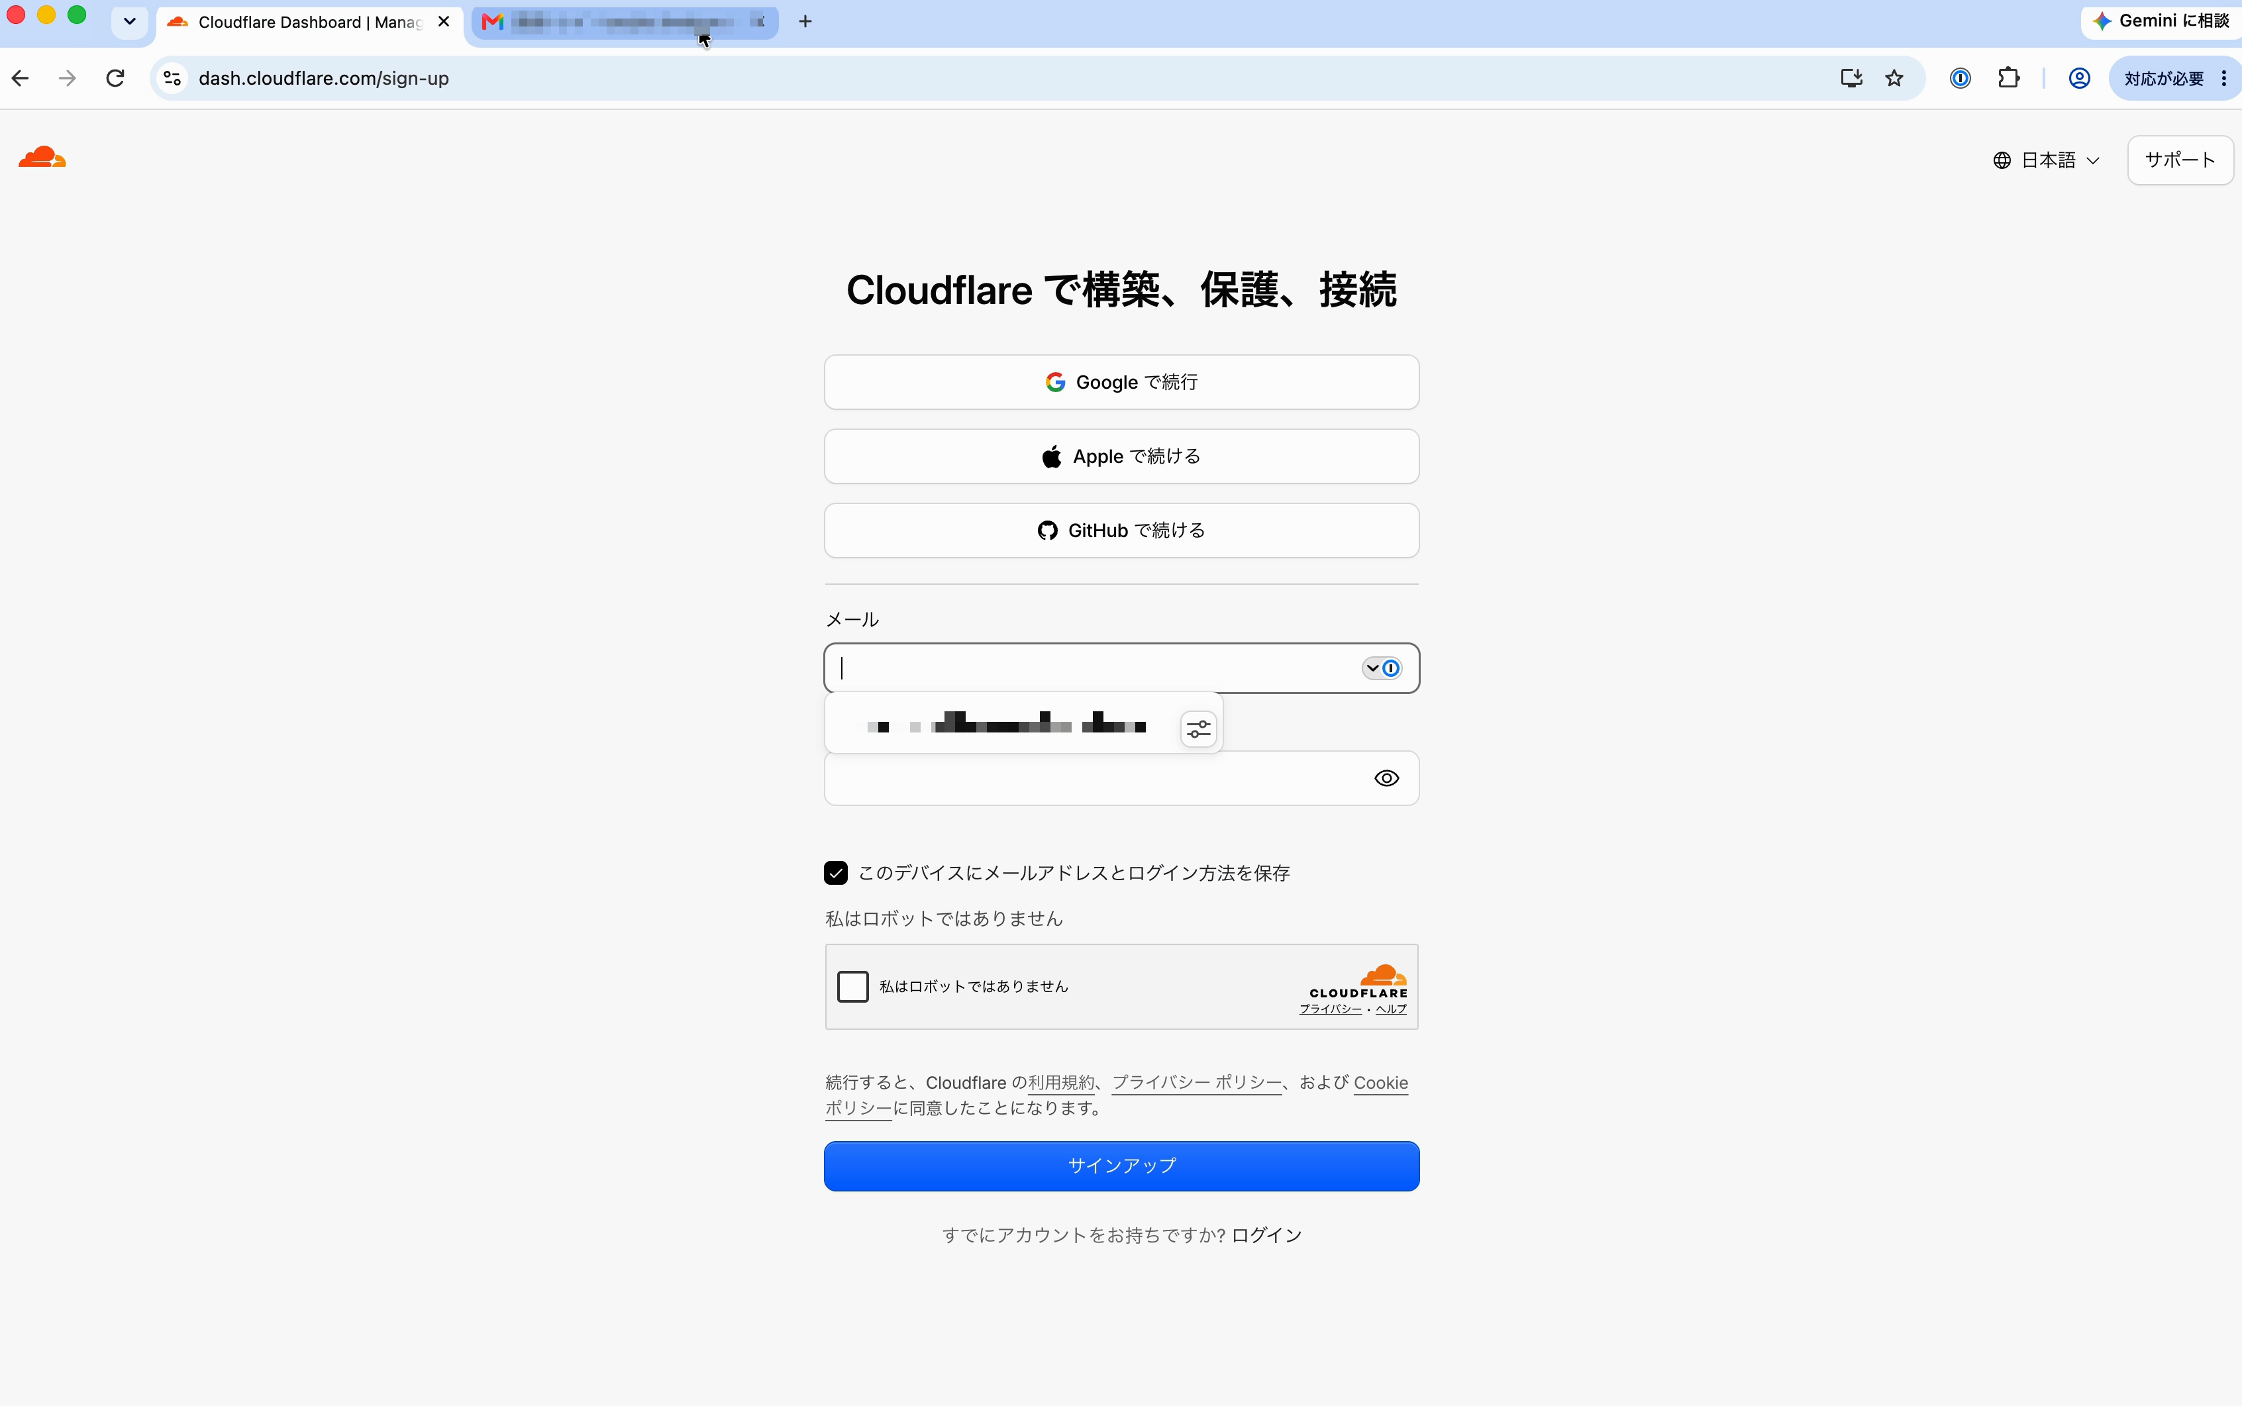Check the I am not a robot box

point(852,985)
